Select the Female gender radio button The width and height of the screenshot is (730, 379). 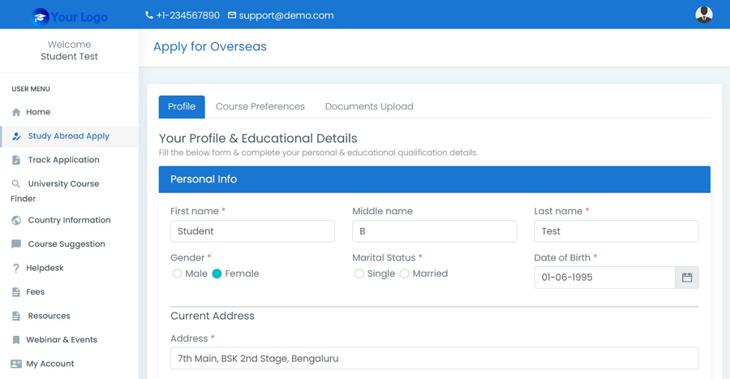point(217,273)
